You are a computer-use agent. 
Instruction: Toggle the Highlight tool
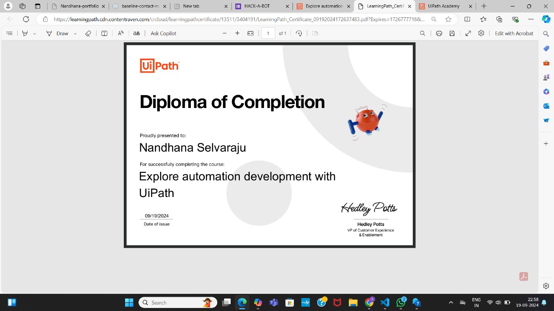coord(25,33)
